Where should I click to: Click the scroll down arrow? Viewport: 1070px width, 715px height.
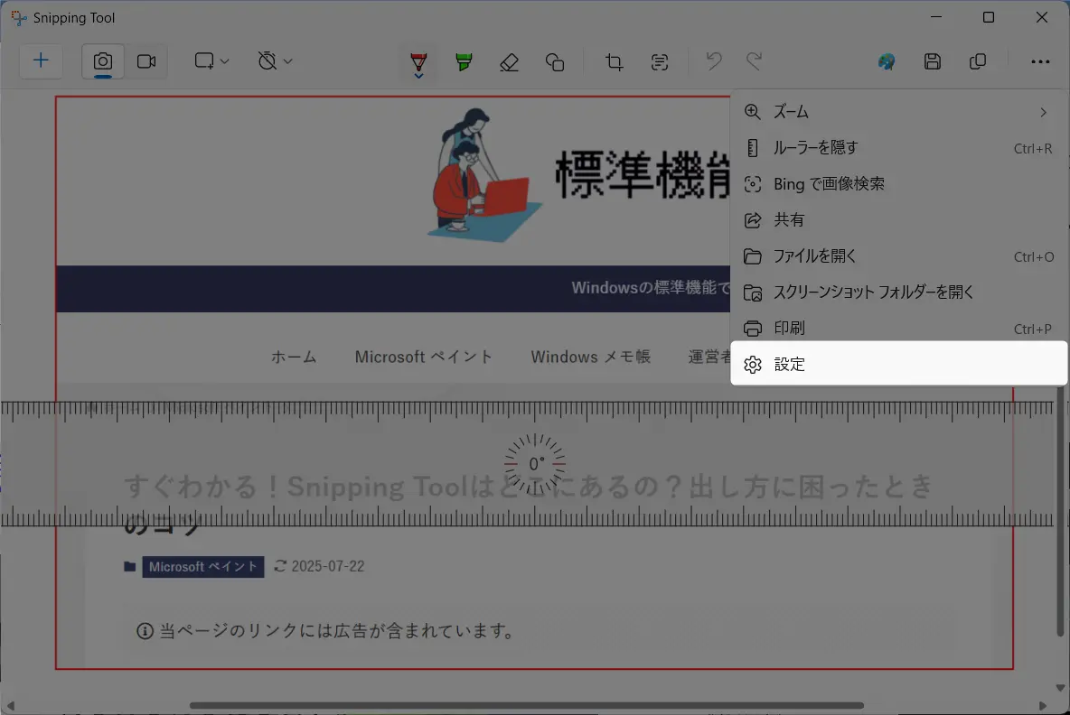pos(1060,689)
